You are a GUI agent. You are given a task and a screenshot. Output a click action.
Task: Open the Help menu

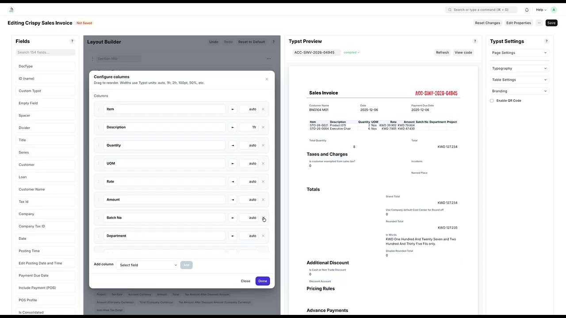point(541,10)
